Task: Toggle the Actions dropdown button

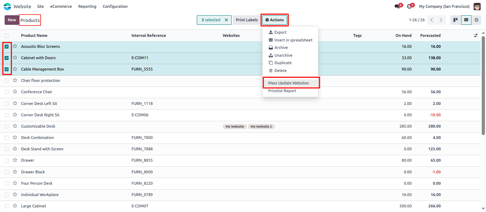Action: click(x=275, y=20)
